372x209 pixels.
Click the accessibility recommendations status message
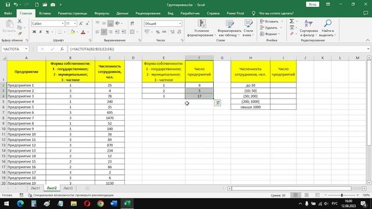71,195
